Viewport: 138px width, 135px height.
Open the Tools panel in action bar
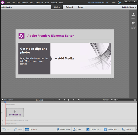click(x=78, y=129)
